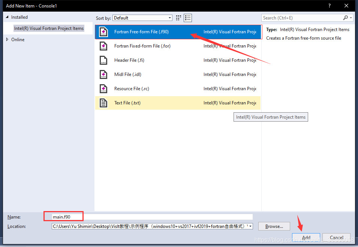This screenshot has width=358, height=247.
Task: Click the Browse button
Action: pos(274,226)
